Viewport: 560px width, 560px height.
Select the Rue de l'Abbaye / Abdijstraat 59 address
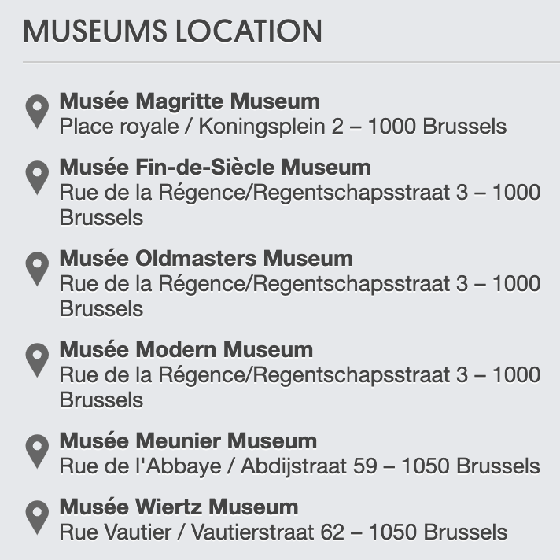pyautogui.click(x=300, y=466)
